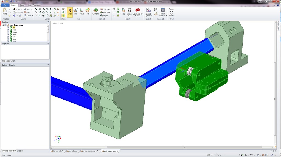Close the end_brace_assy document tab
This screenshot has height=157, width=281.
[117, 151]
